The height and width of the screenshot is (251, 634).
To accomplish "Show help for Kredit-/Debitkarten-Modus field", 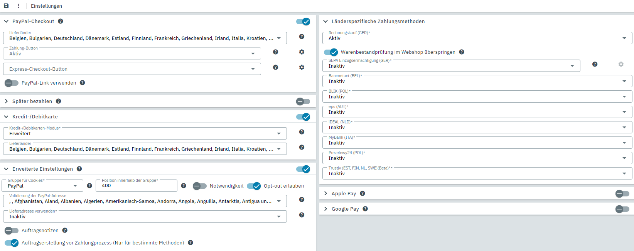I will [x=302, y=132].
